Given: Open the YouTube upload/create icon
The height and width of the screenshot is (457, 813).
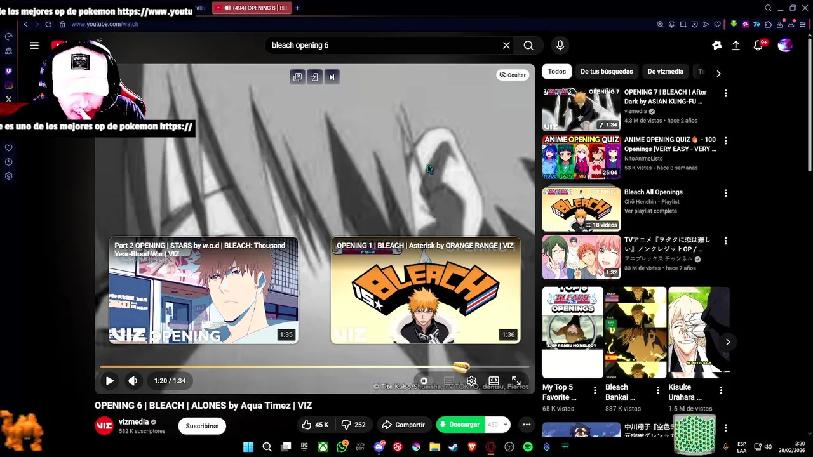Looking at the screenshot, I should pyautogui.click(x=736, y=45).
